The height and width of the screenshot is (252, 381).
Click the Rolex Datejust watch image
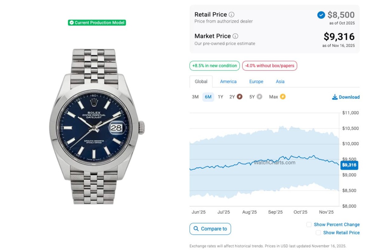(97, 126)
